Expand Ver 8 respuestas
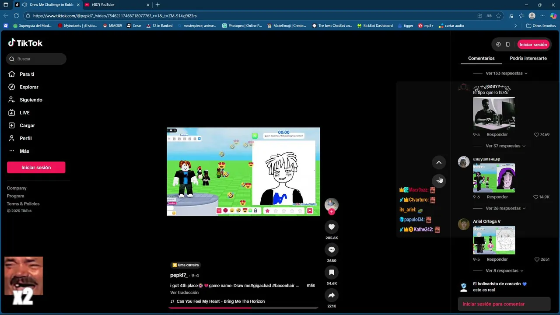This screenshot has height=315, width=560. [504, 271]
